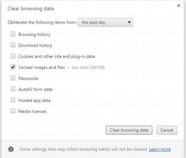Click the Browsing history label text

coord(34,35)
